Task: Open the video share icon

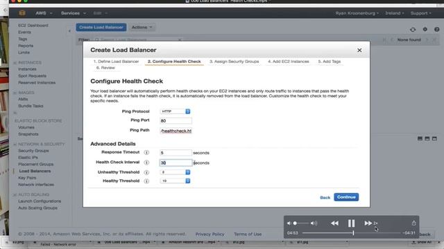Action: 413,223
